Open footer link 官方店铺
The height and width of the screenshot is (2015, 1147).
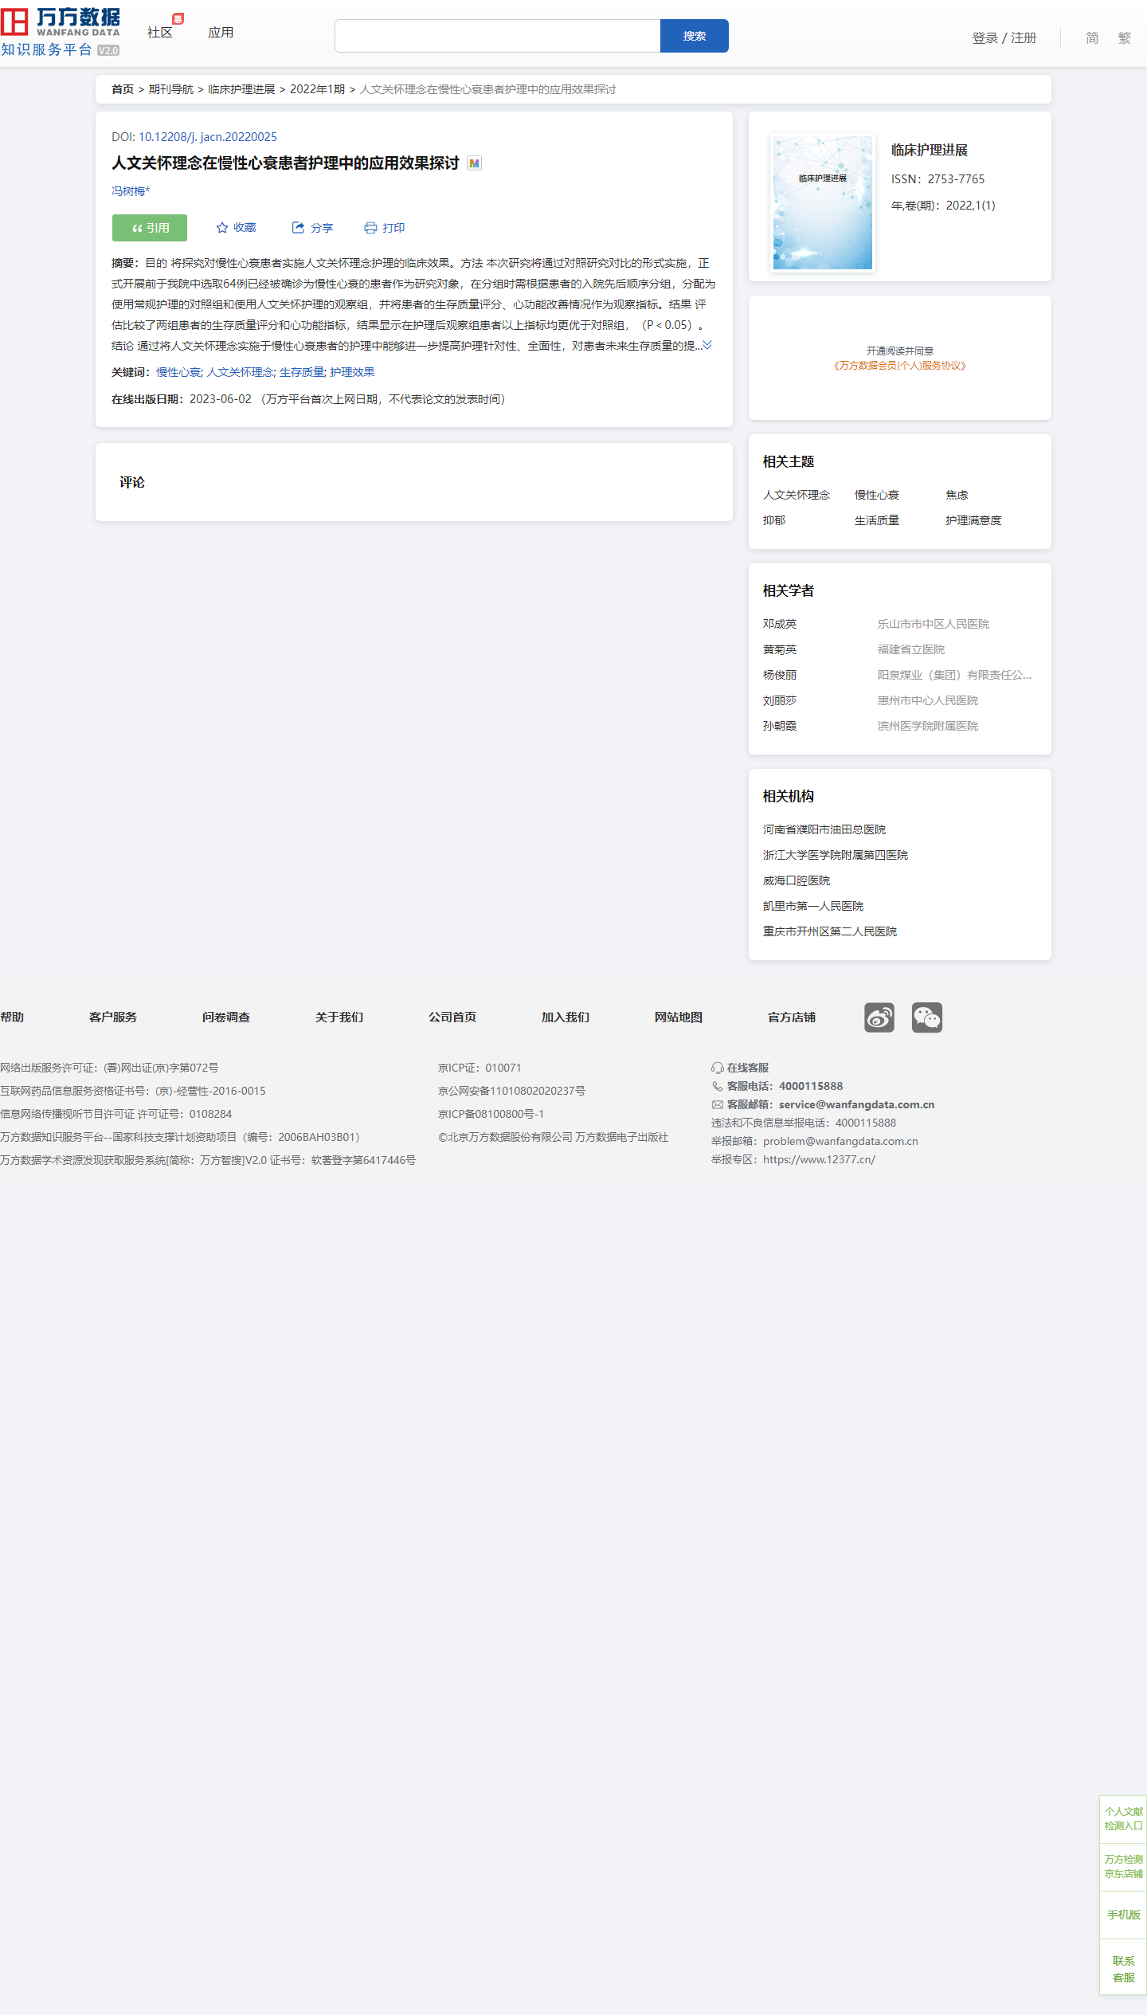click(x=792, y=1017)
